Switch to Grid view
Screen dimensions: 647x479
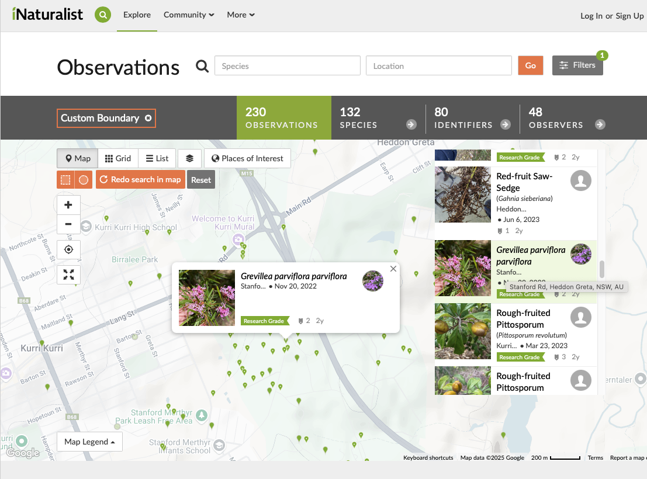(x=117, y=158)
